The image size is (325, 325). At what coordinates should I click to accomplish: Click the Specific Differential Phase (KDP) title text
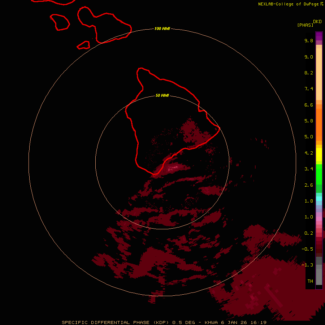[x=115, y=322]
